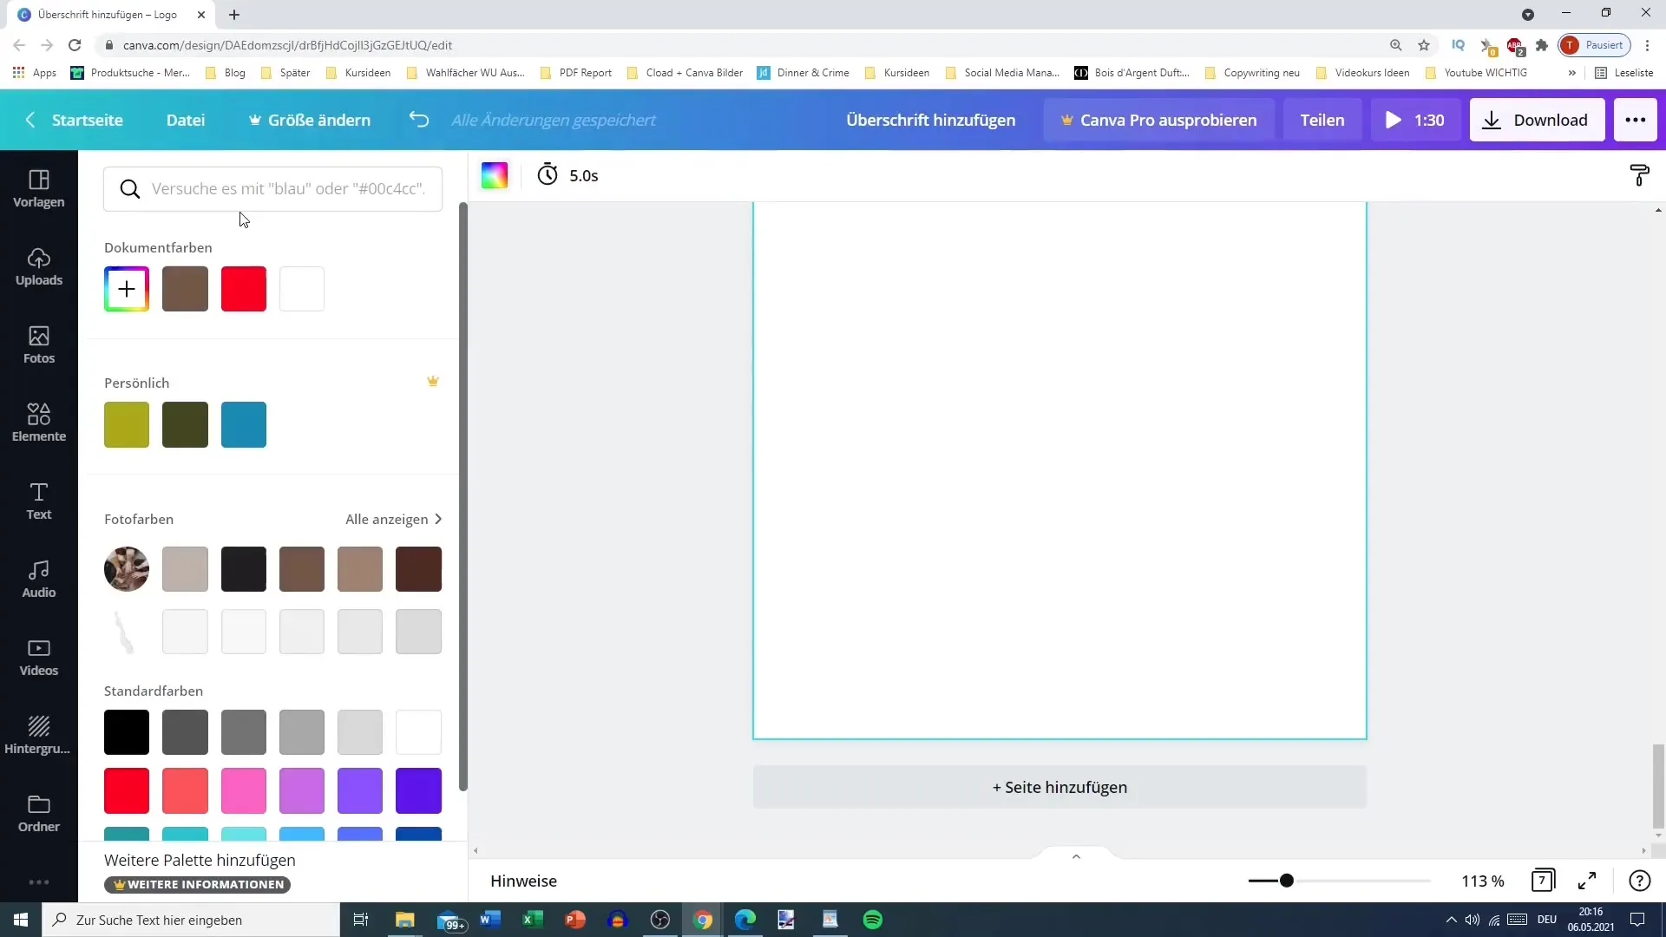The width and height of the screenshot is (1666, 937).
Task: Open the Elemente (Elements) panel
Action: coord(39,423)
